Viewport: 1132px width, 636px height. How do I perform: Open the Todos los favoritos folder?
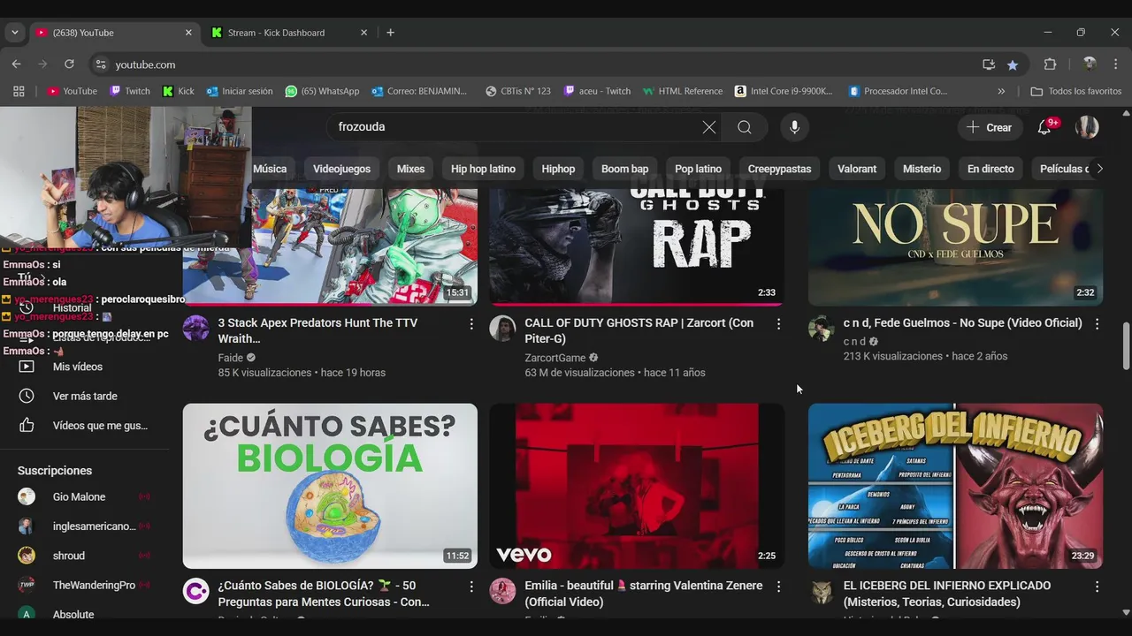(1076, 91)
